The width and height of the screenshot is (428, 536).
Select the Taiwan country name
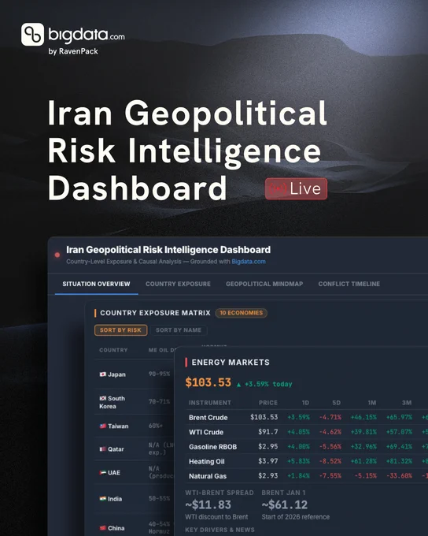click(x=118, y=426)
